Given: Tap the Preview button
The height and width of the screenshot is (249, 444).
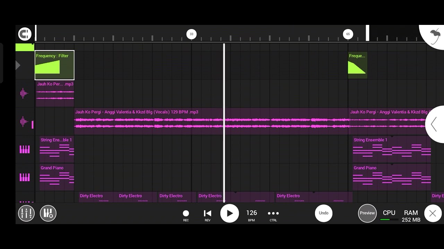Looking at the screenshot, I should (367, 213).
